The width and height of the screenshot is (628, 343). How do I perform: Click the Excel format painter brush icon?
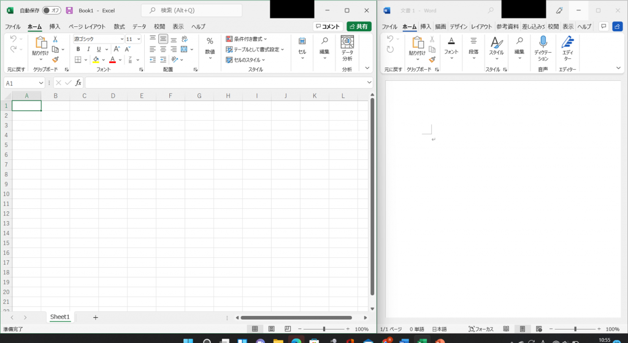click(x=55, y=60)
